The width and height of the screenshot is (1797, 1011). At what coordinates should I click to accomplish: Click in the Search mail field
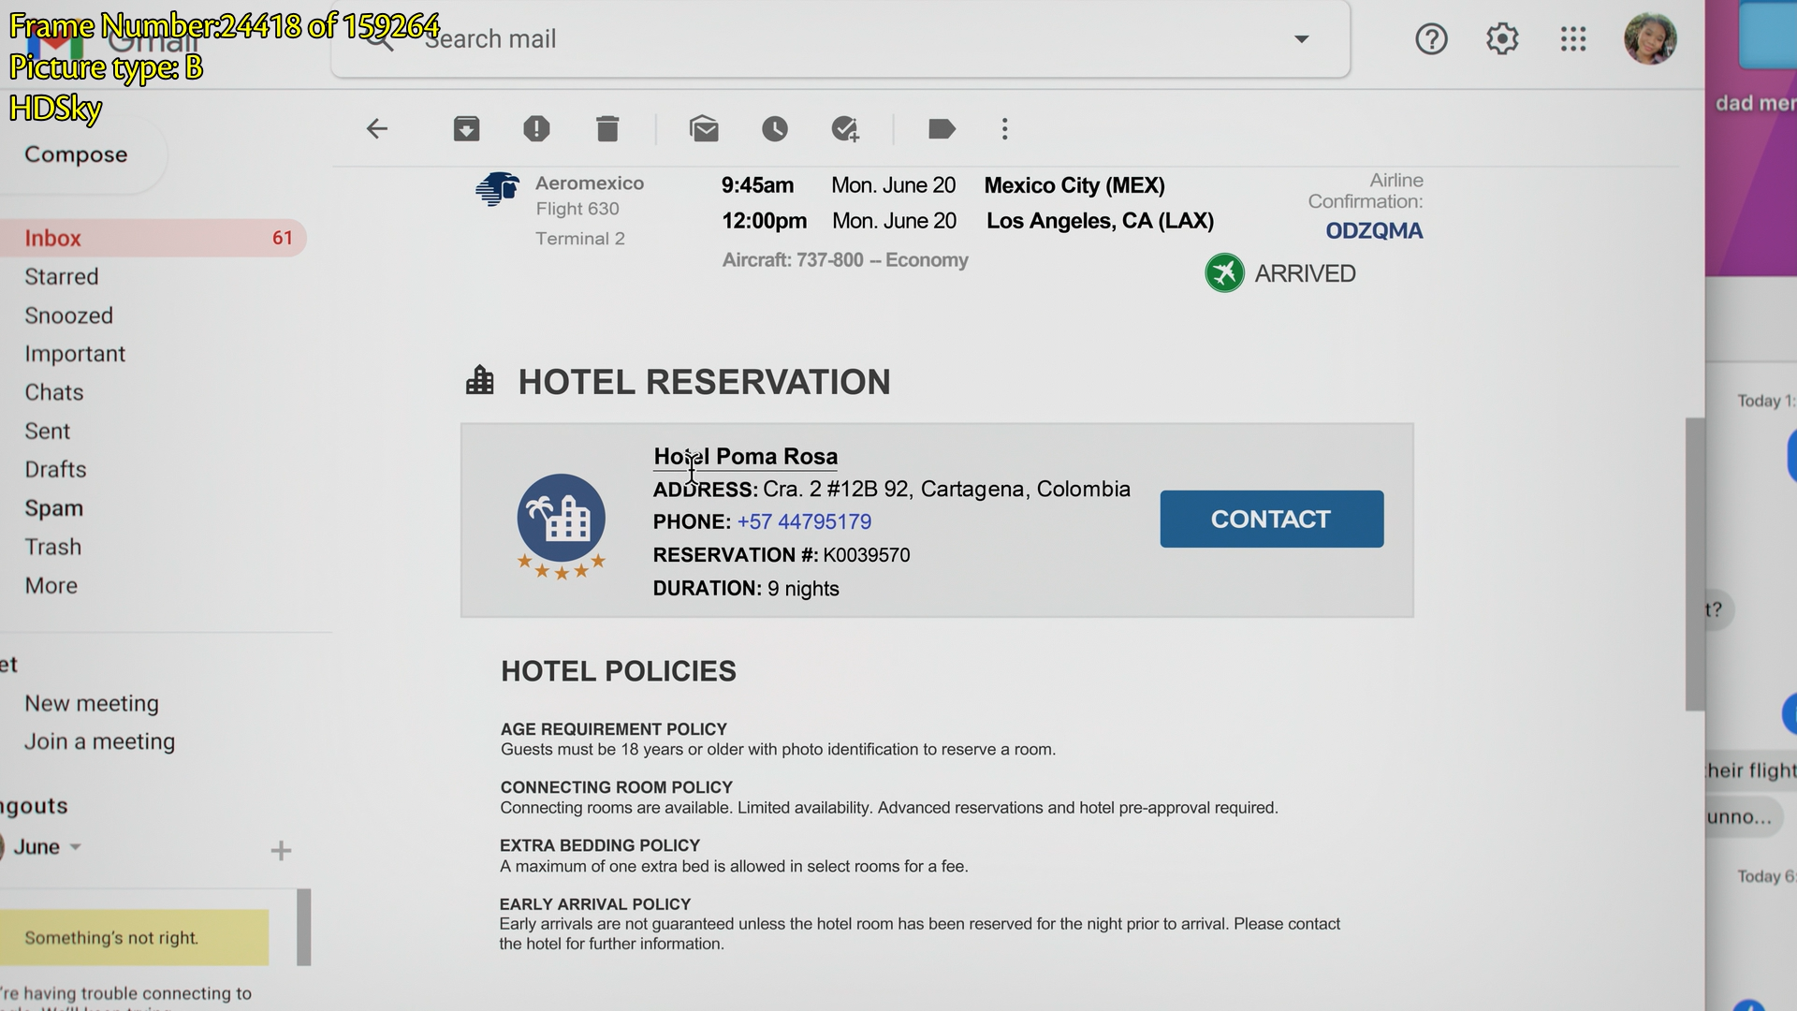coord(749,39)
